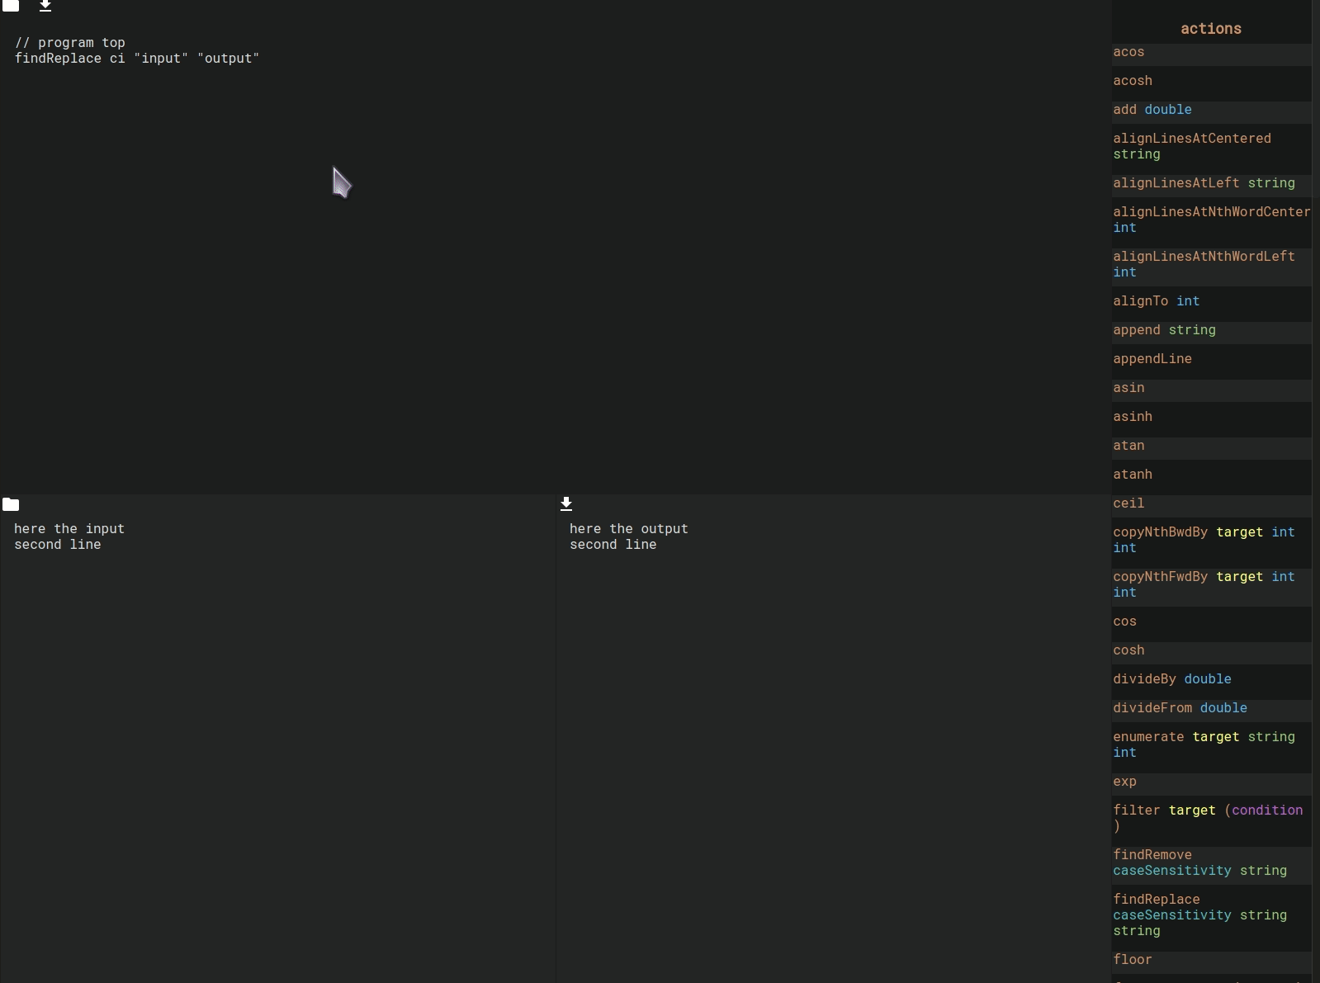This screenshot has width=1320, height=983.
Task: Select the alignTo int action
Action: coord(1156,301)
